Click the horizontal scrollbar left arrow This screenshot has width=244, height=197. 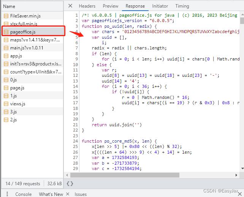pyautogui.click(x=67, y=175)
